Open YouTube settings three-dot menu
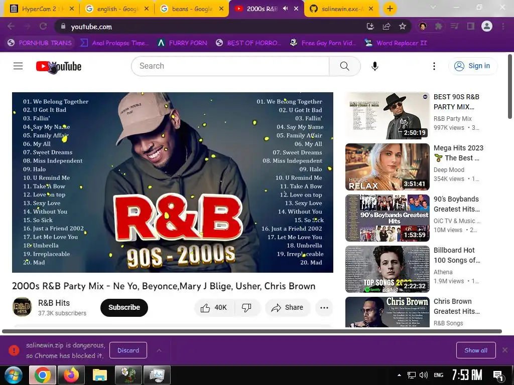Viewport: 514px width, 385px height. (434, 66)
